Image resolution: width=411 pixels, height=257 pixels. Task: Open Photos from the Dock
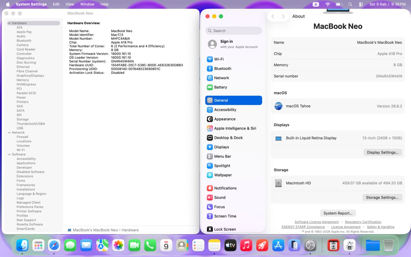tap(118, 245)
